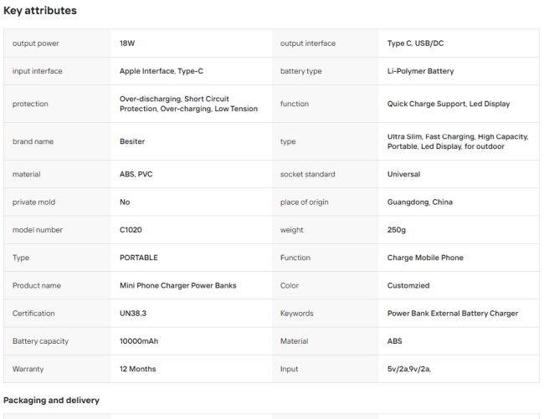Select the 12 Months warranty value
The image size is (544, 419).
point(138,369)
